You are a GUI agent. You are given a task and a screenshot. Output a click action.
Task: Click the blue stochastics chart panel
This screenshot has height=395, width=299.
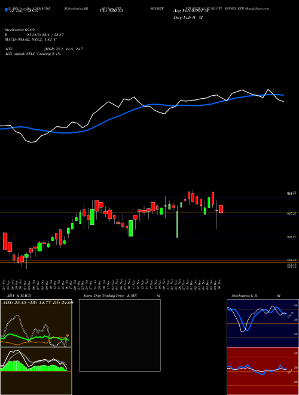[263, 323]
